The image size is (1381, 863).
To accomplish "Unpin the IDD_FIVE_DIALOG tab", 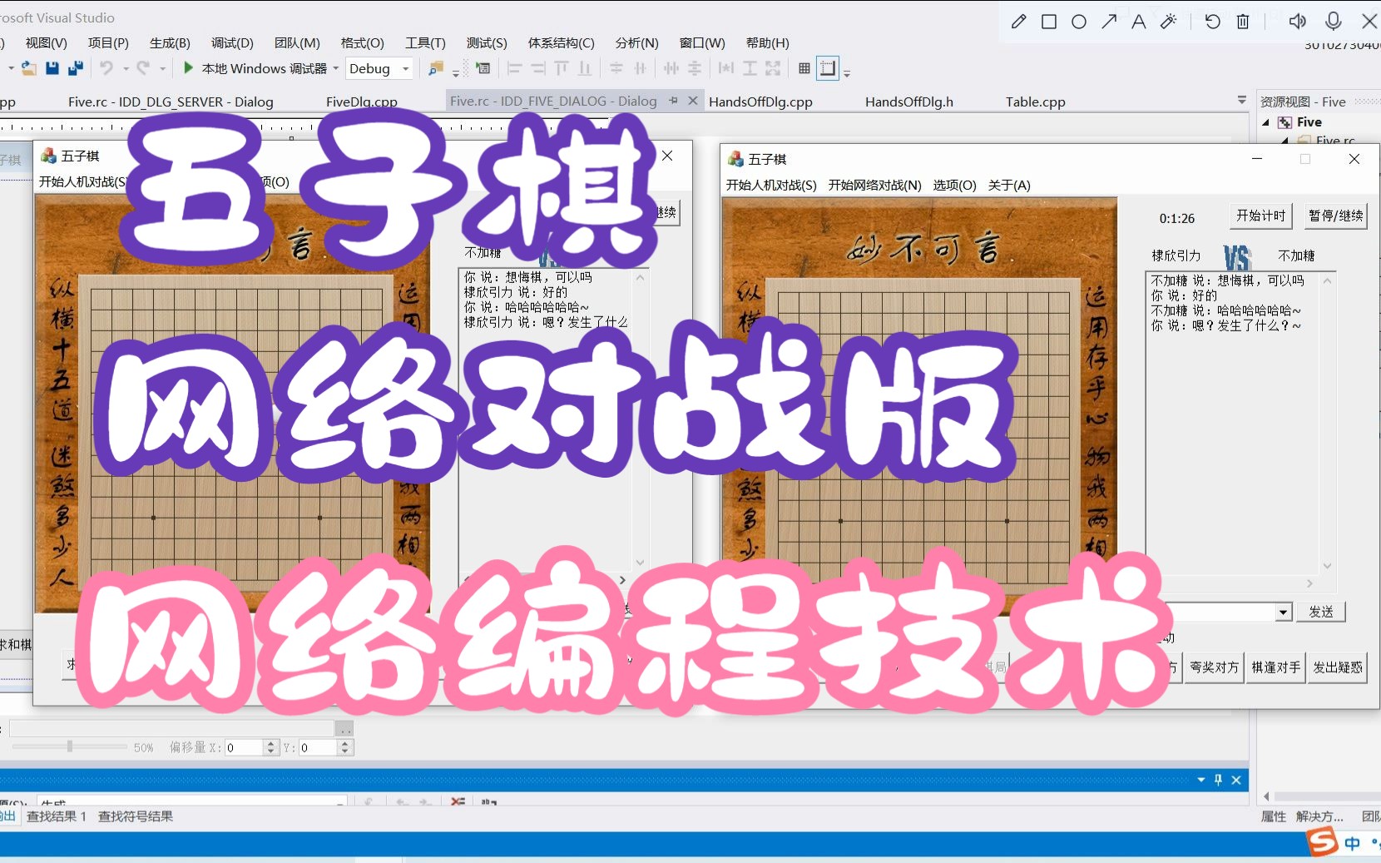I will (x=673, y=101).
